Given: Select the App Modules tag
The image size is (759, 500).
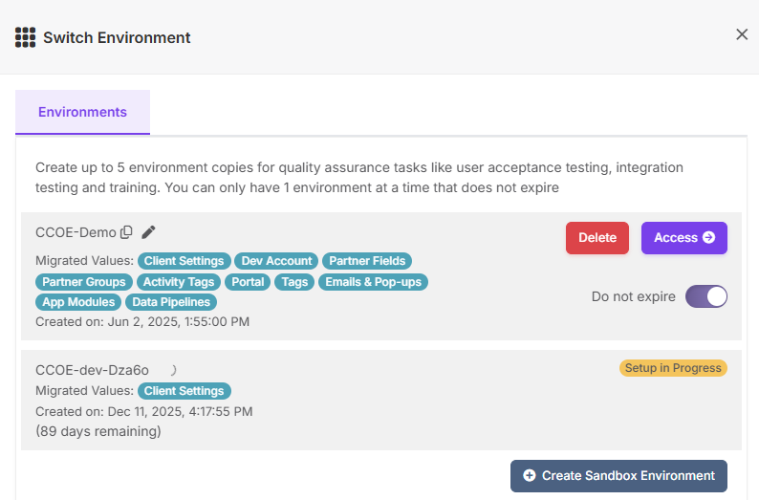Looking at the screenshot, I should [78, 302].
